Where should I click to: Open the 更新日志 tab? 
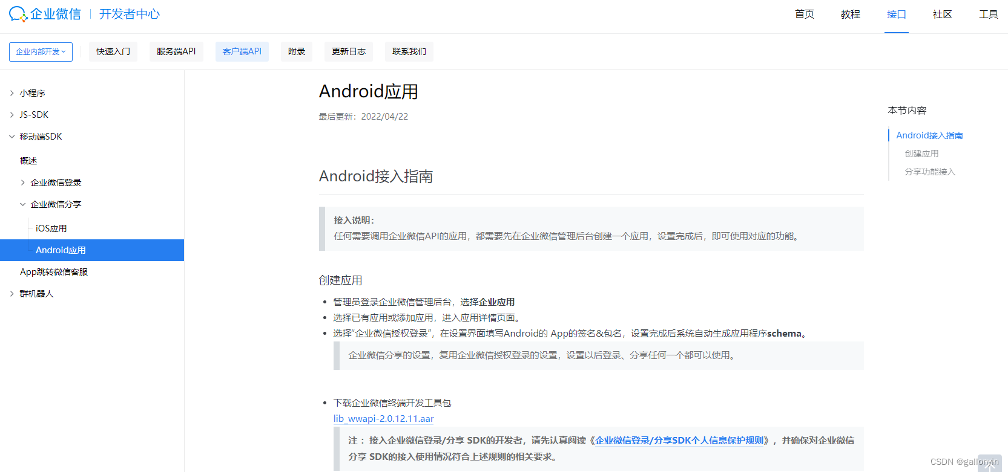tap(349, 52)
